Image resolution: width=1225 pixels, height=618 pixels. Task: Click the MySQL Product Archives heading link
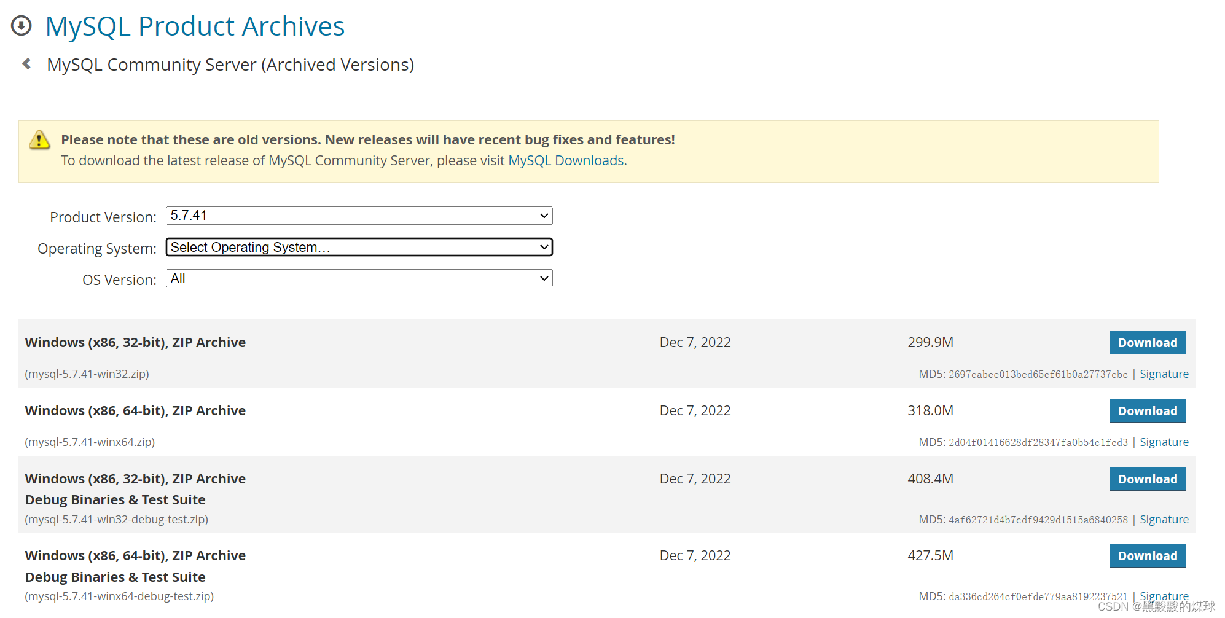195,26
